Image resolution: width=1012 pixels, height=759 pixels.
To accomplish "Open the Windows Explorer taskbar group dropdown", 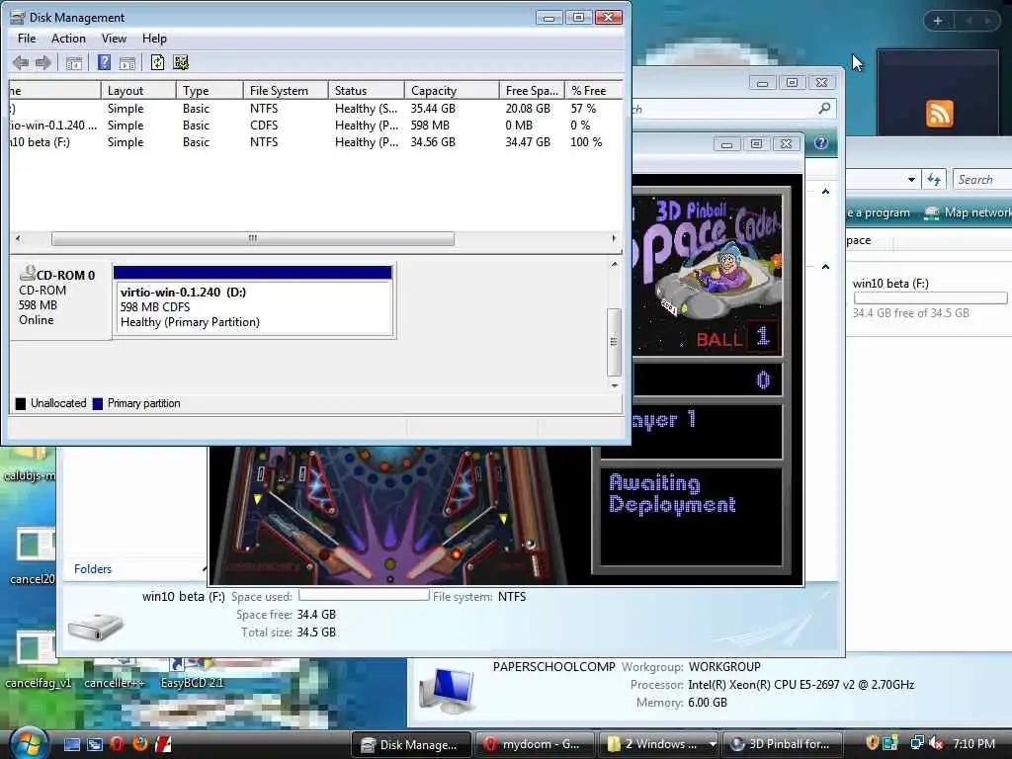I will coord(712,744).
